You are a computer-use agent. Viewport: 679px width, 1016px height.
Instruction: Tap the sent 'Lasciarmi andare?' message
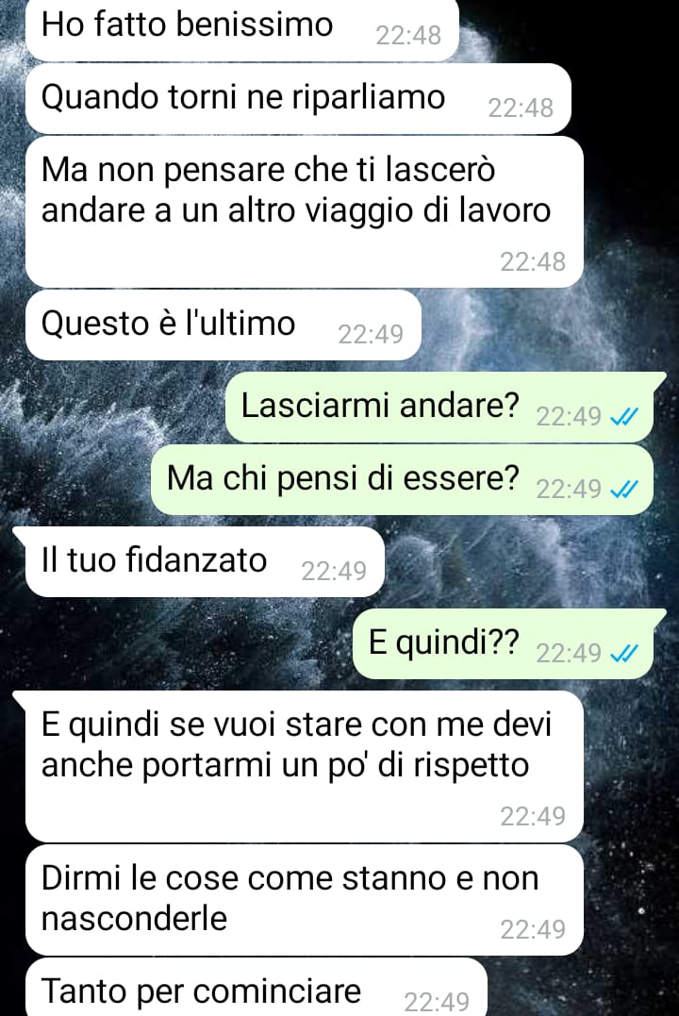click(439, 408)
